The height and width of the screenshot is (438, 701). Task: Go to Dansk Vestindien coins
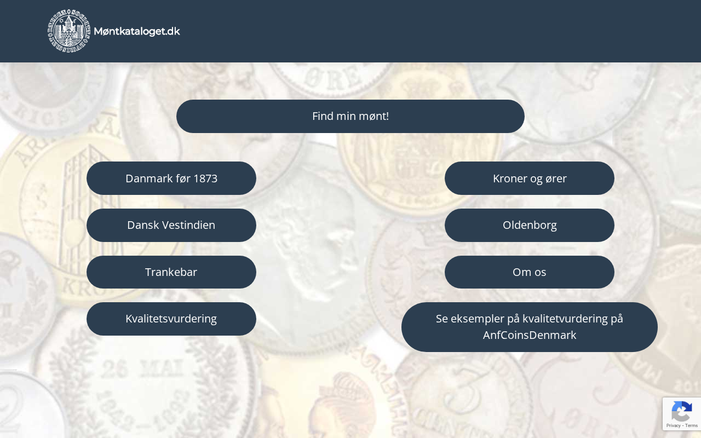pyautogui.click(x=171, y=225)
